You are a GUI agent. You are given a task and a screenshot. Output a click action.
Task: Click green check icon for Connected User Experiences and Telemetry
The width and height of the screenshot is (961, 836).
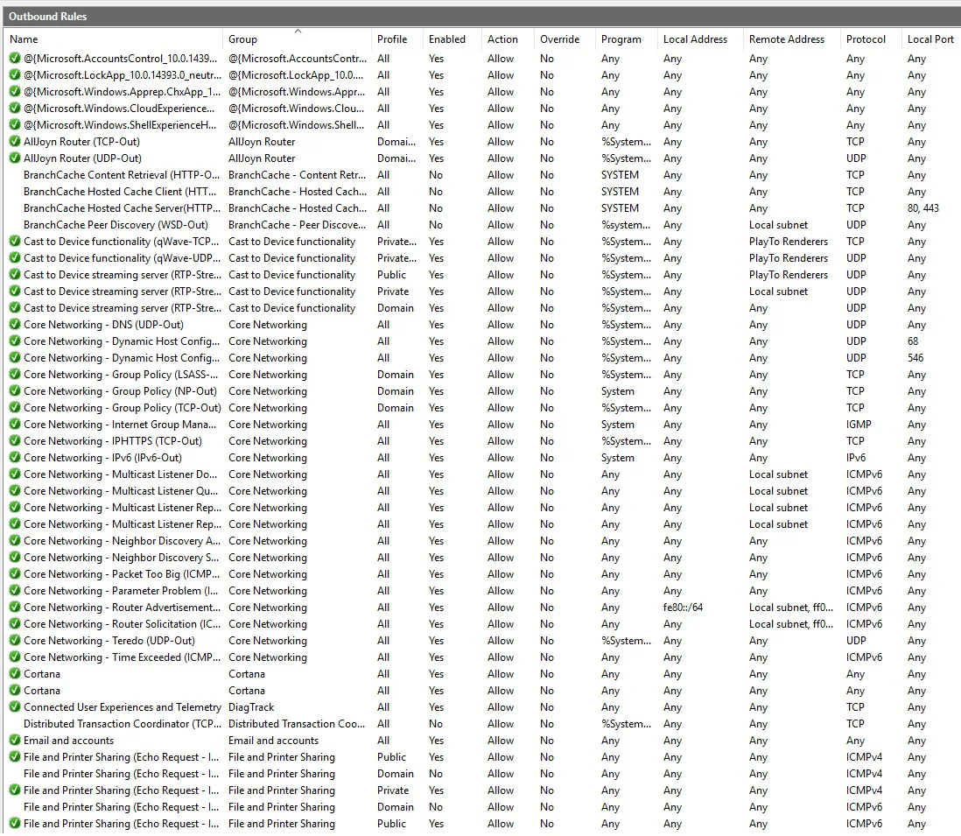(15, 707)
